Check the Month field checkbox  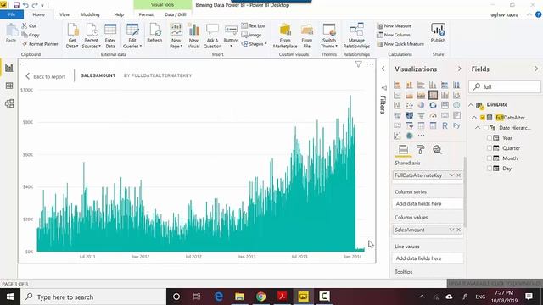coord(490,158)
